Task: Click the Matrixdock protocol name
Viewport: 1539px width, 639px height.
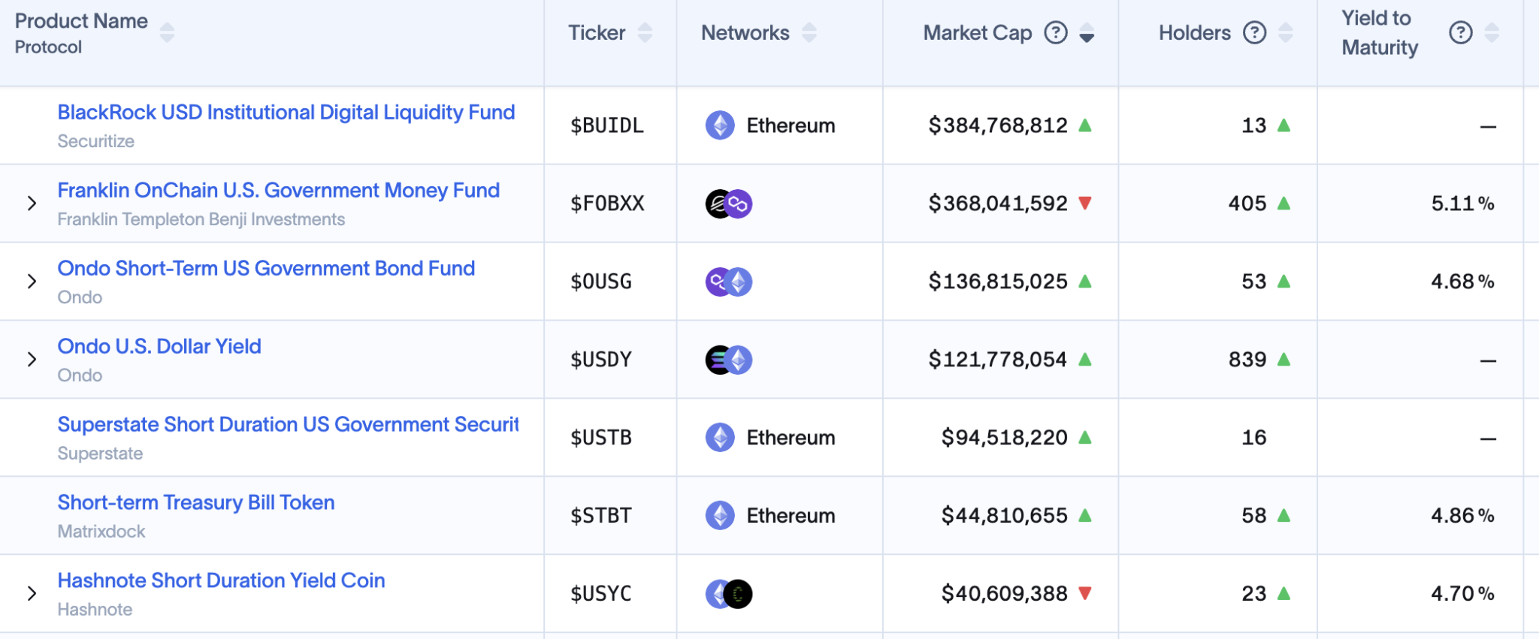Action: coord(101,532)
